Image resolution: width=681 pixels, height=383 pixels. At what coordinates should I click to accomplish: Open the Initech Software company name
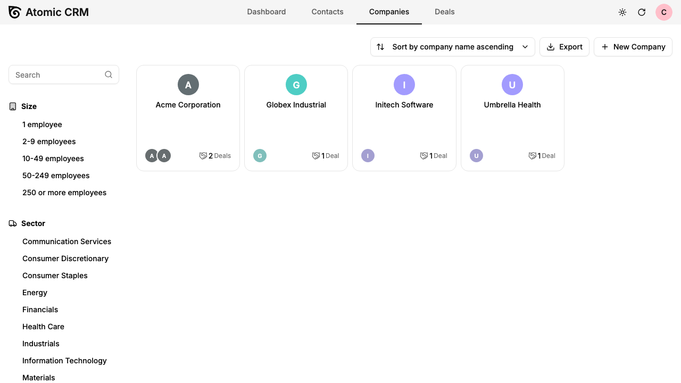click(404, 105)
